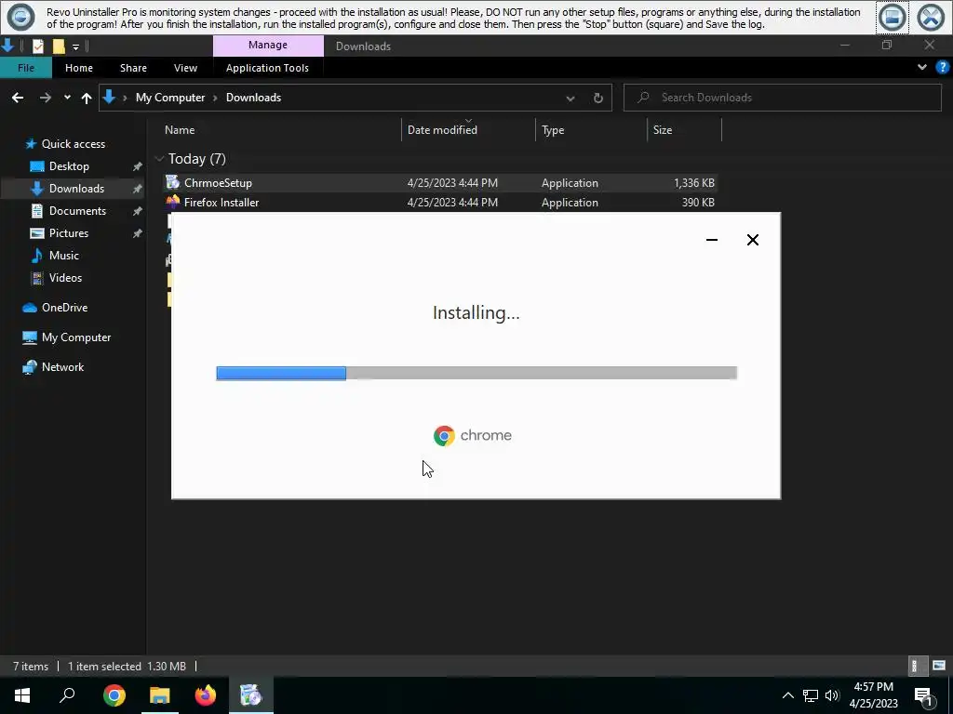Switch to Application Tools tab
This screenshot has width=953, height=714.
click(x=267, y=67)
